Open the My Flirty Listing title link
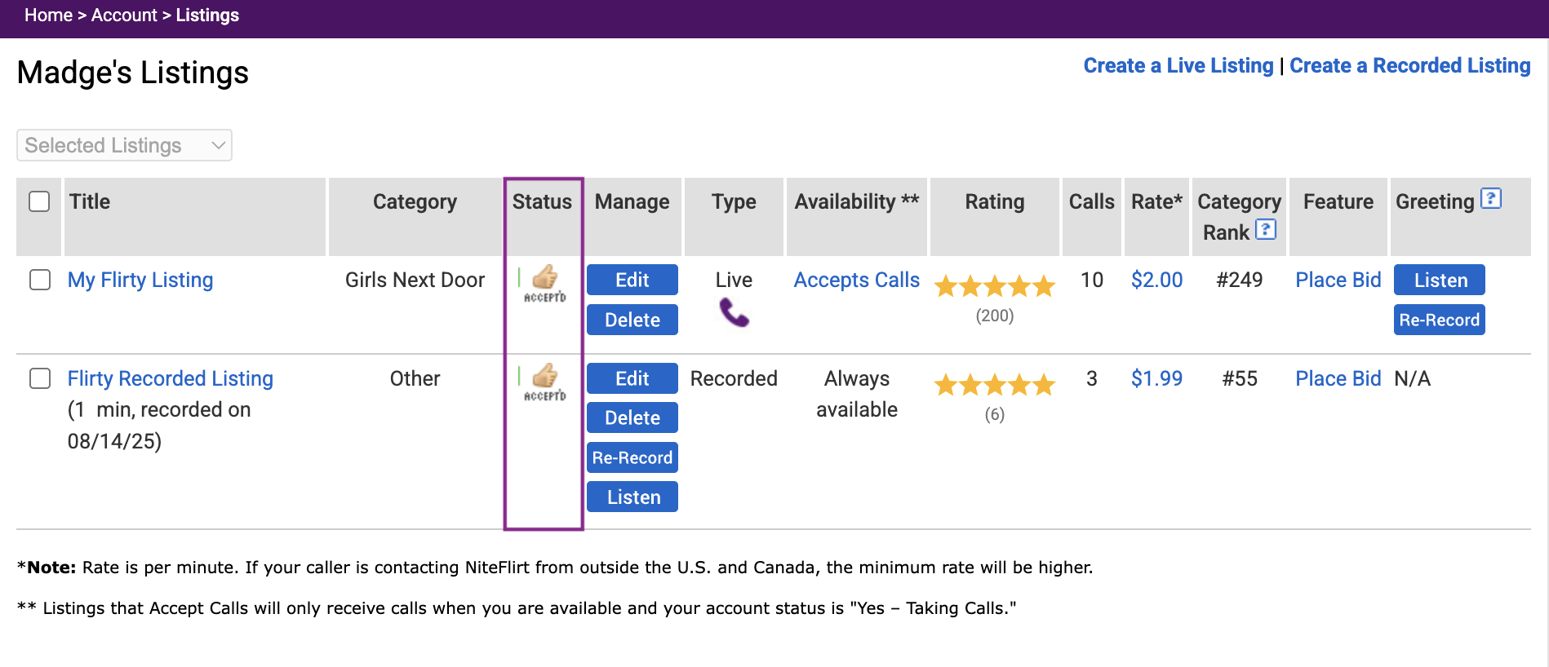Screen dimensions: 1549x667 click(140, 280)
